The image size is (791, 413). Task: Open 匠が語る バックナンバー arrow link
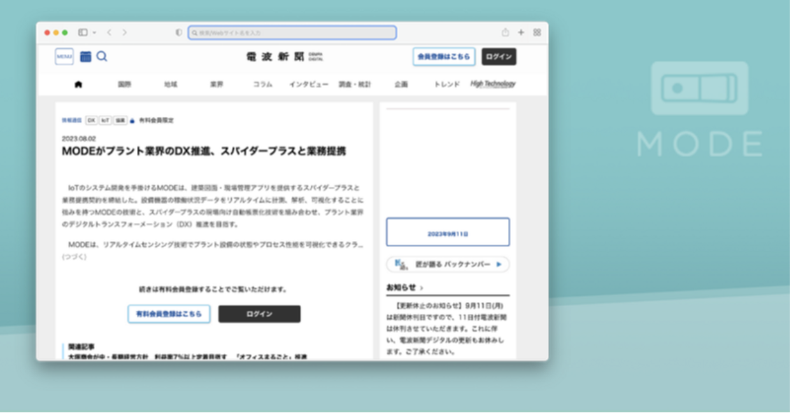tap(498, 264)
